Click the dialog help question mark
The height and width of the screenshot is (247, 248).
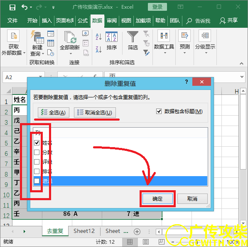187,82
